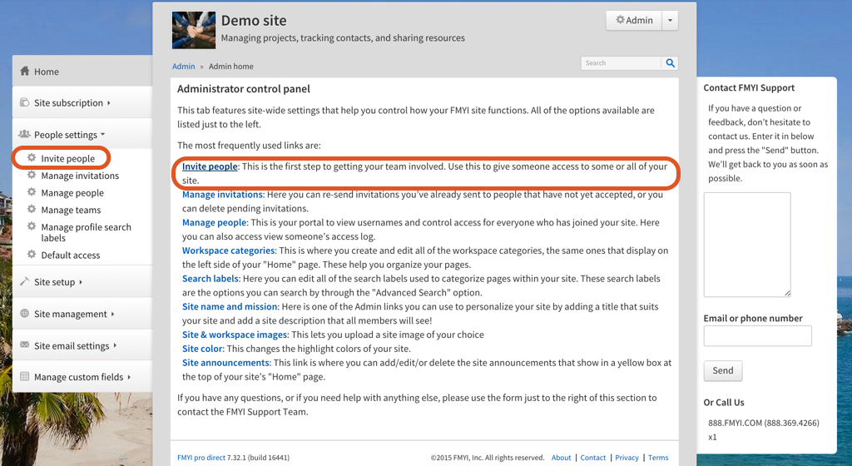This screenshot has width=852, height=466.
Task: Click the gear icon beside Manage teams
Action: pos(32,210)
